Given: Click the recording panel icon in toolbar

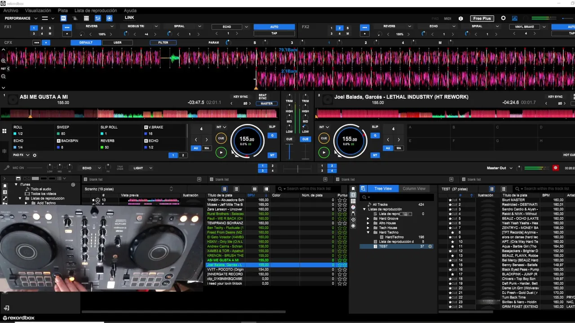Looking at the screenshot, I should 109,18.
